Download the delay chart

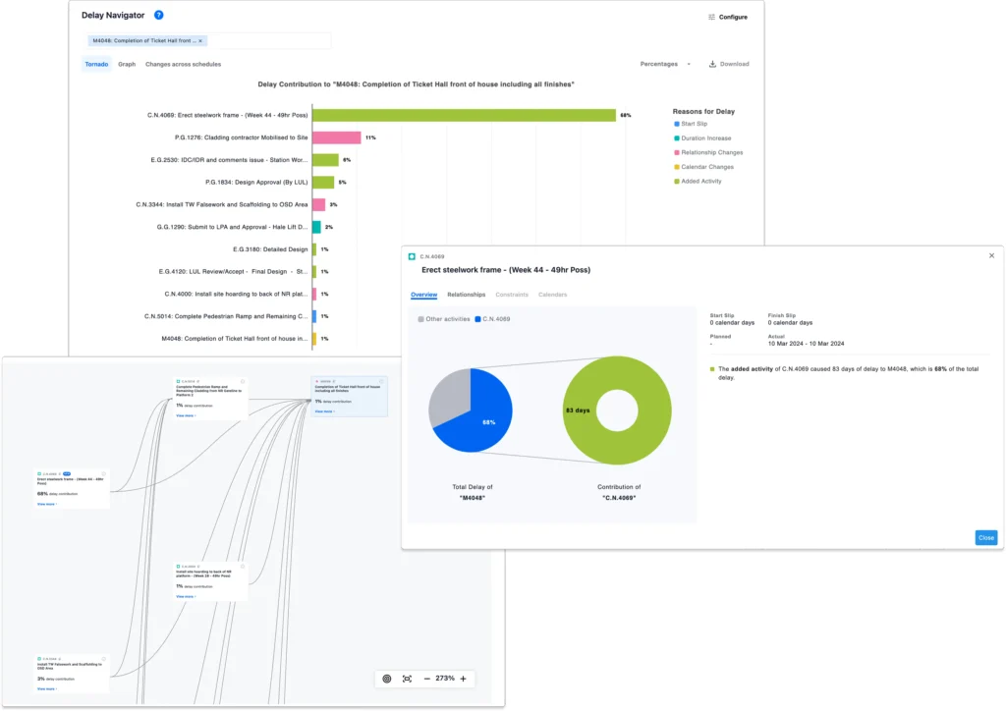[x=729, y=64]
